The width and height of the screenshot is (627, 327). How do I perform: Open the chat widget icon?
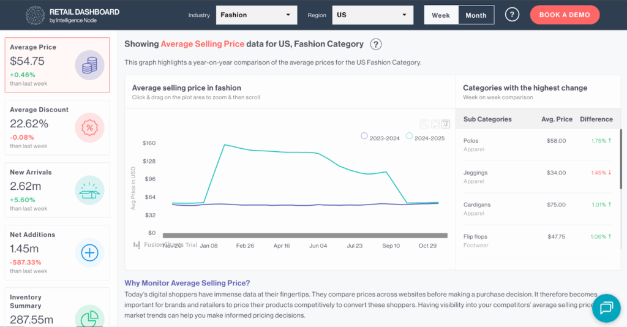coord(606,307)
